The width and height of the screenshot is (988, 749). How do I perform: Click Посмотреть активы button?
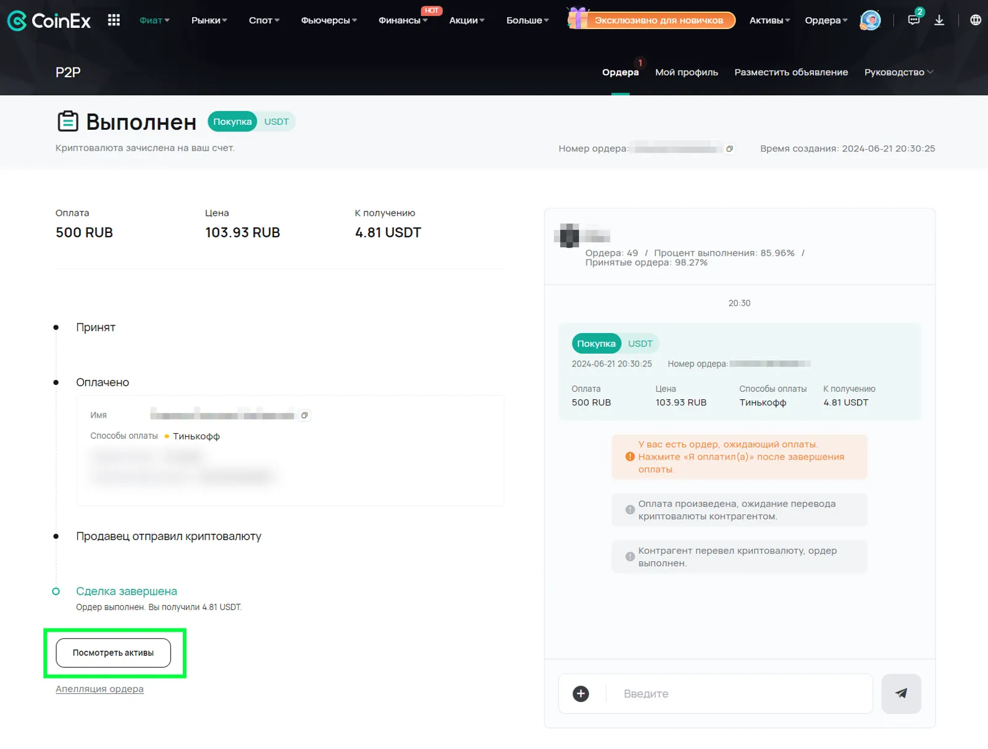click(113, 653)
